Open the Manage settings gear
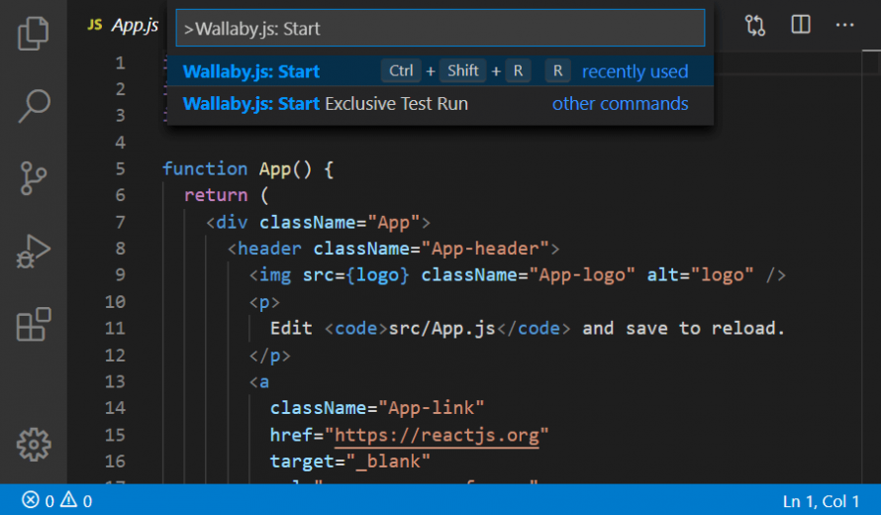881x515 pixels. click(33, 444)
